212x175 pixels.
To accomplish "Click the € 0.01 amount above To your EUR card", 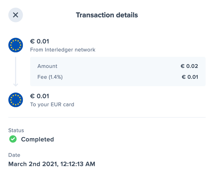I will [x=39, y=96].
